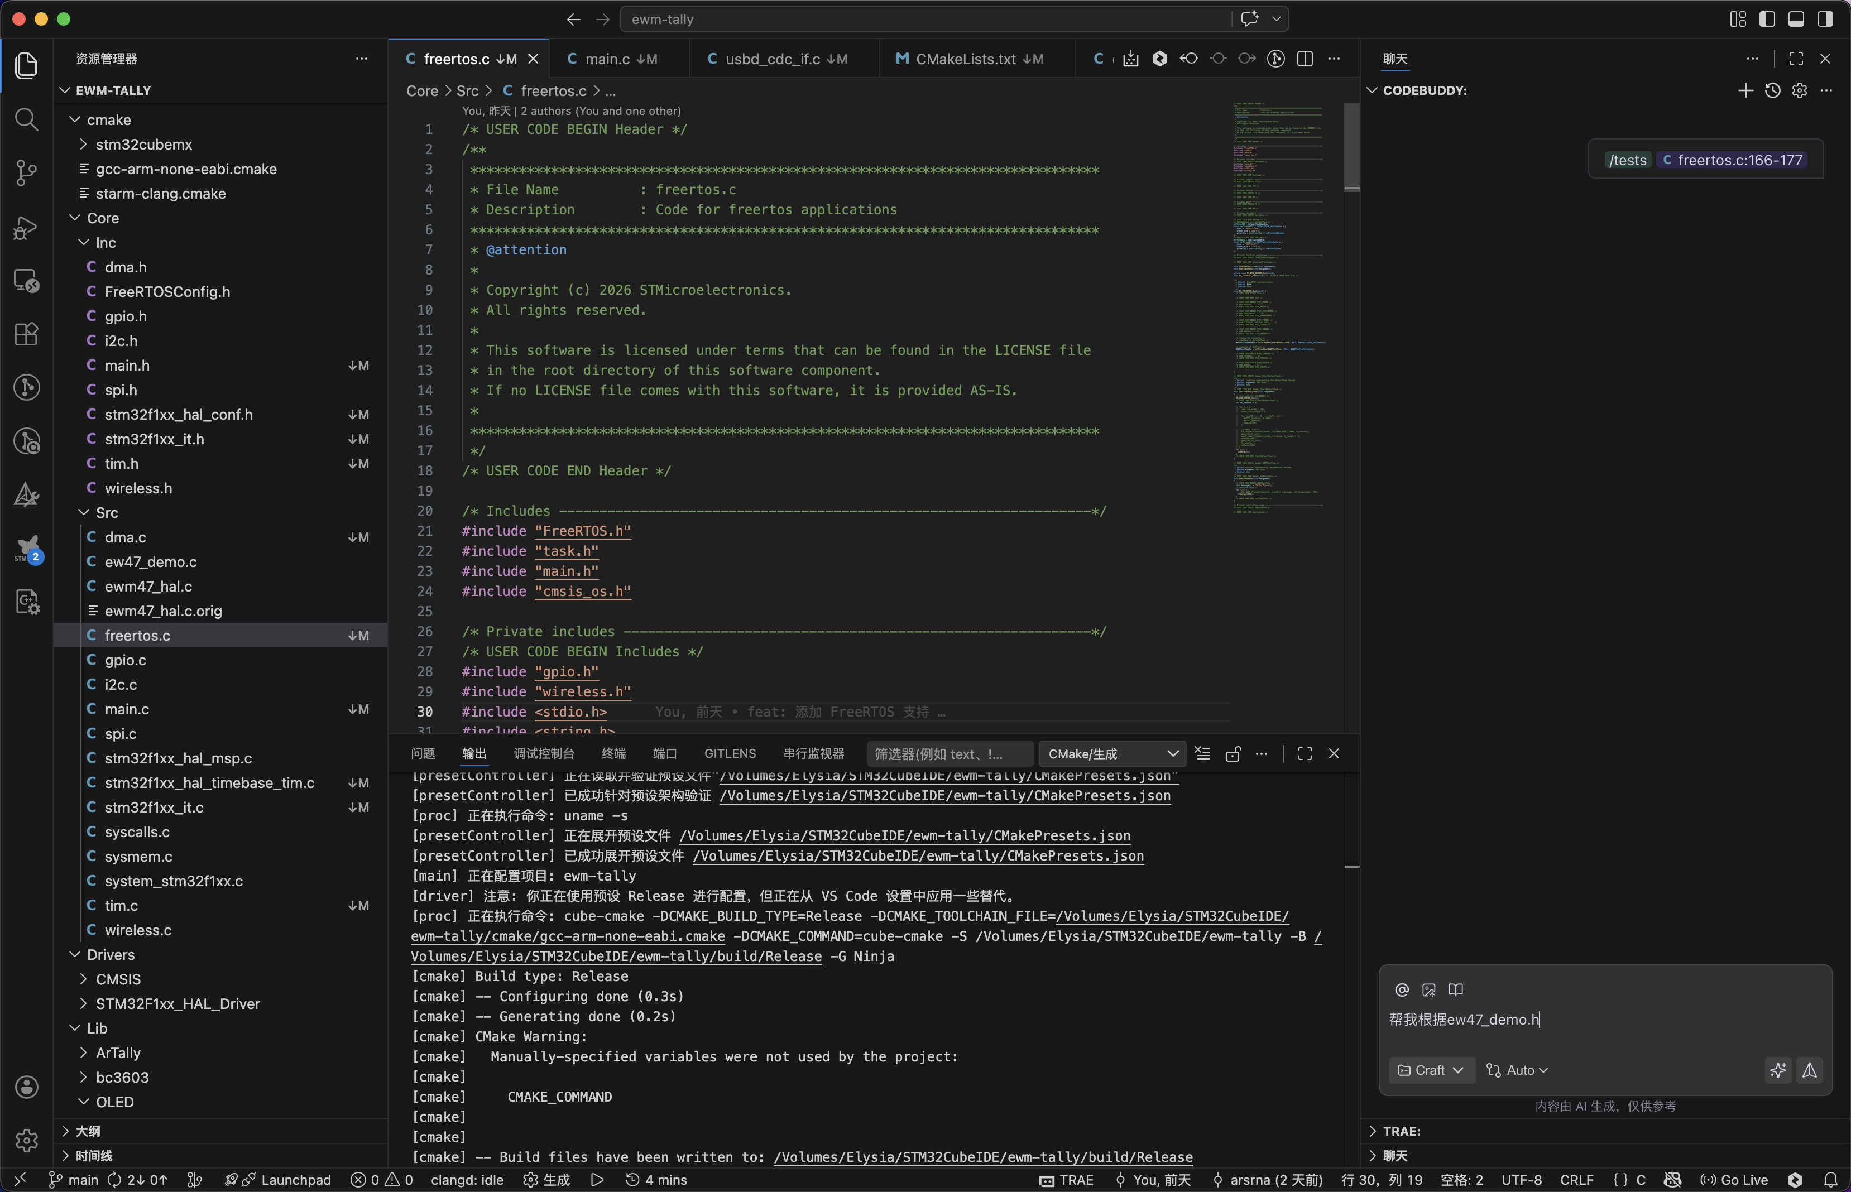Open the Source Control view
The height and width of the screenshot is (1192, 1851).
tap(26, 172)
